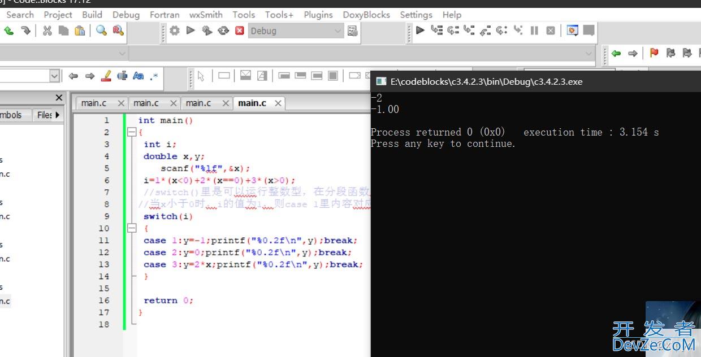The height and width of the screenshot is (357, 701).
Task: Switch to the Files management tab
Action: pos(44,115)
